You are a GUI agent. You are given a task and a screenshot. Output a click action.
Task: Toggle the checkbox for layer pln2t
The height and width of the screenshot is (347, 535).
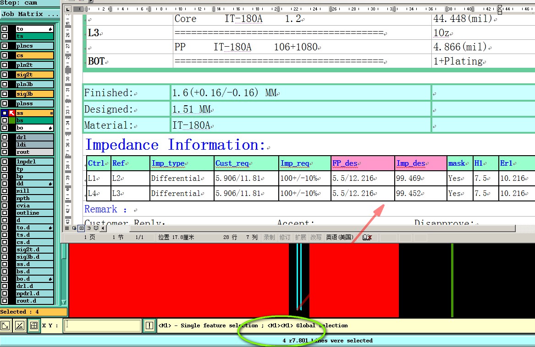pyautogui.click(x=5, y=65)
